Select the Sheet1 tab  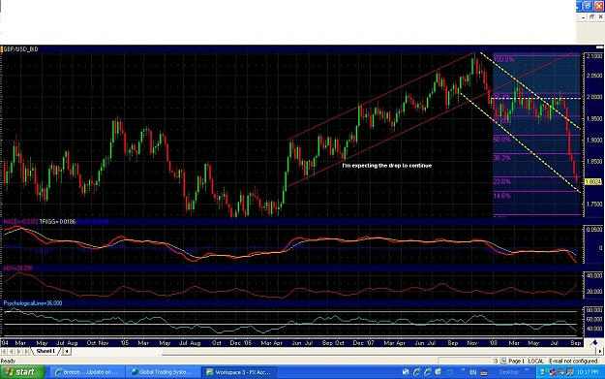click(x=45, y=351)
